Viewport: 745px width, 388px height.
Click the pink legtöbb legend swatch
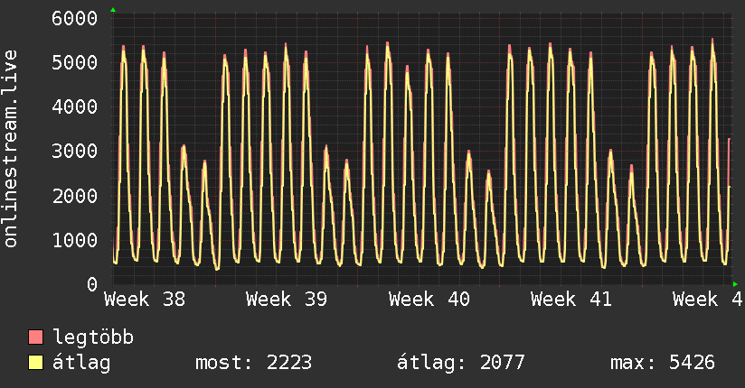tap(35, 337)
